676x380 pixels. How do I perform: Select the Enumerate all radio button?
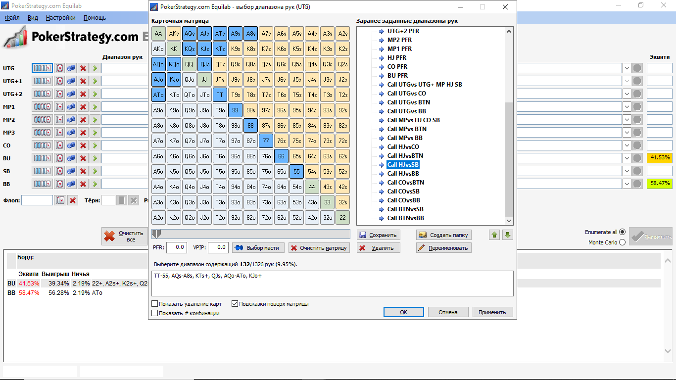click(623, 232)
